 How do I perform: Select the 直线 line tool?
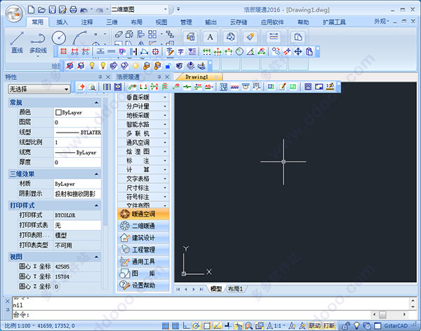click(17, 42)
